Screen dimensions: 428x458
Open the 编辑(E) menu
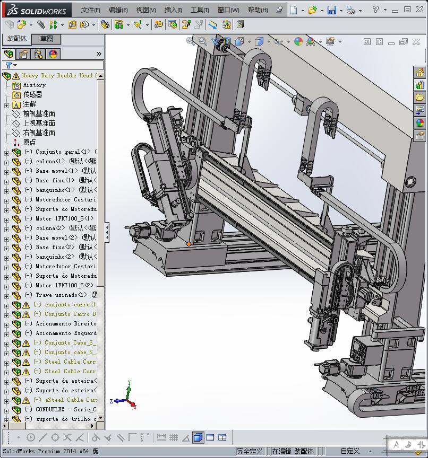(x=118, y=10)
